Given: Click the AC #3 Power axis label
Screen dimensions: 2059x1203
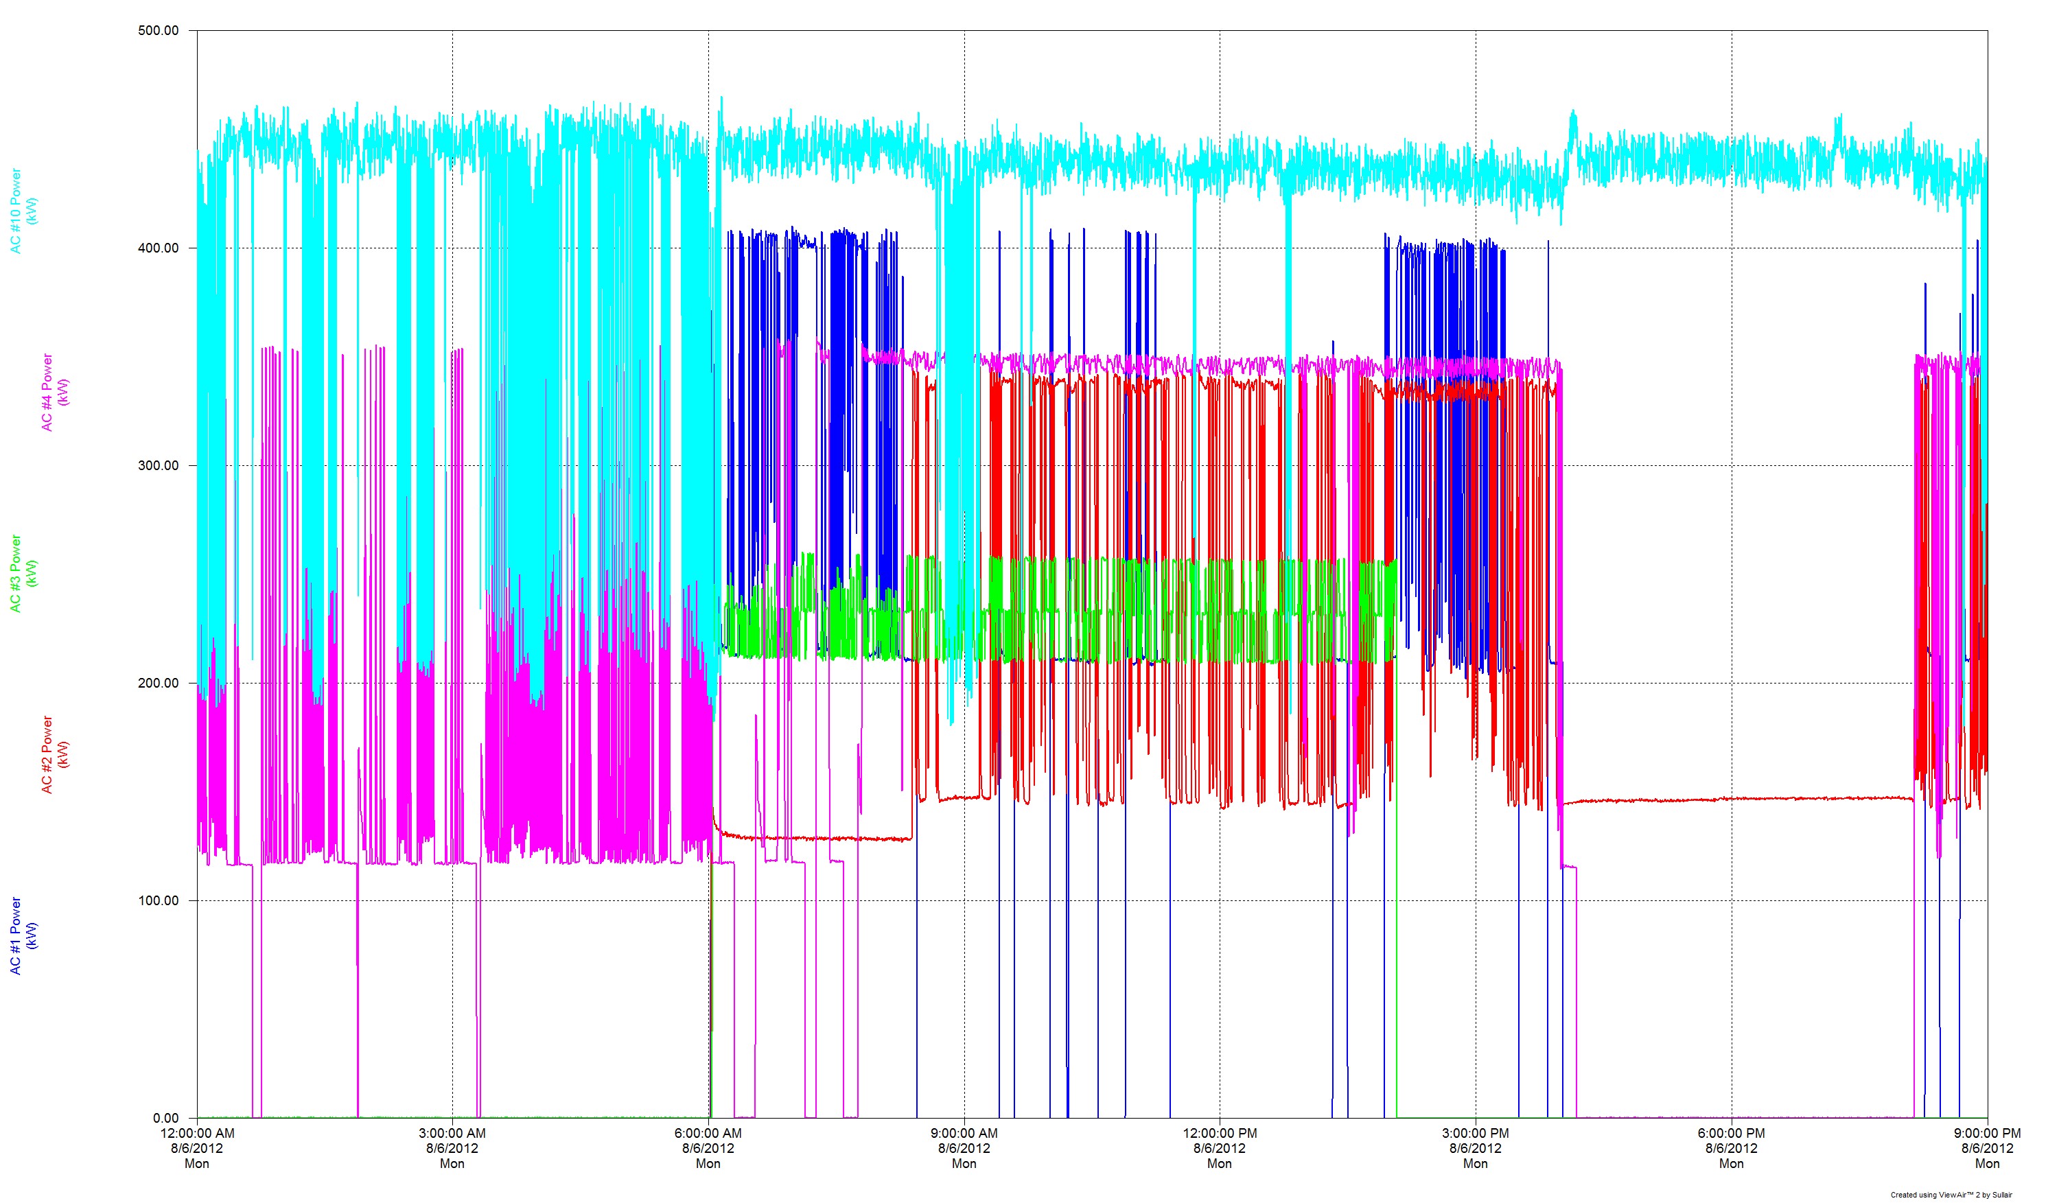Looking at the screenshot, I should click(x=23, y=573).
